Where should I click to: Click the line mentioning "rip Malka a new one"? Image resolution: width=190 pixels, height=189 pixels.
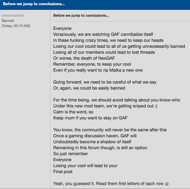[x=98, y=70]
